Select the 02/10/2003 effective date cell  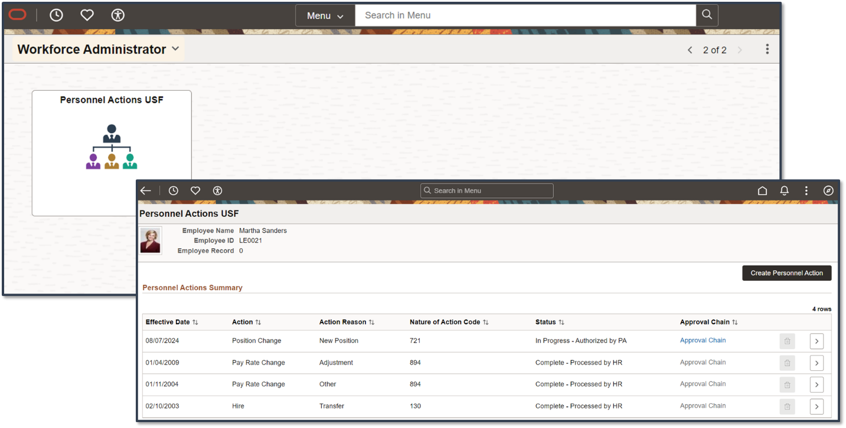[x=162, y=406]
